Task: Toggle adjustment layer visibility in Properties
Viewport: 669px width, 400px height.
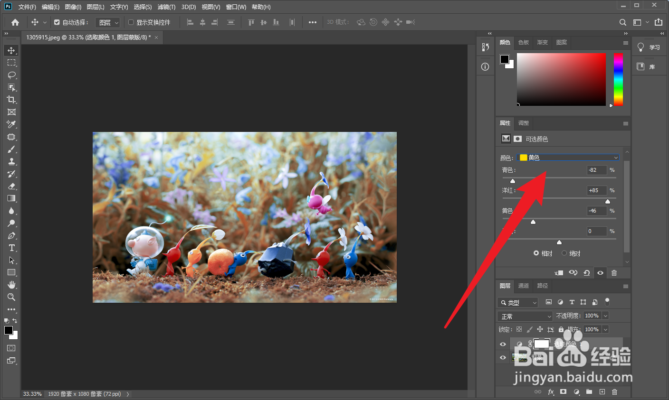Action: pos(601,273)
